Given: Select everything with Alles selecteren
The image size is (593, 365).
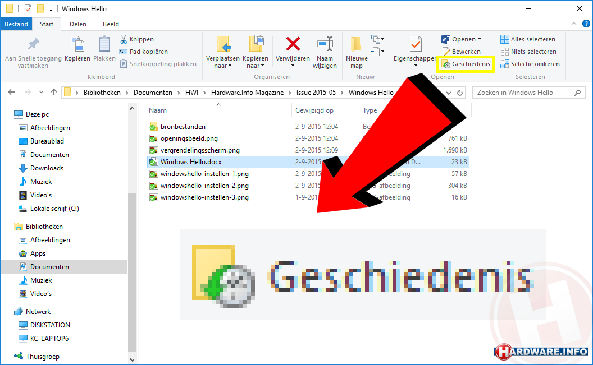Looking at the screenshot, I should coord(528,39).
